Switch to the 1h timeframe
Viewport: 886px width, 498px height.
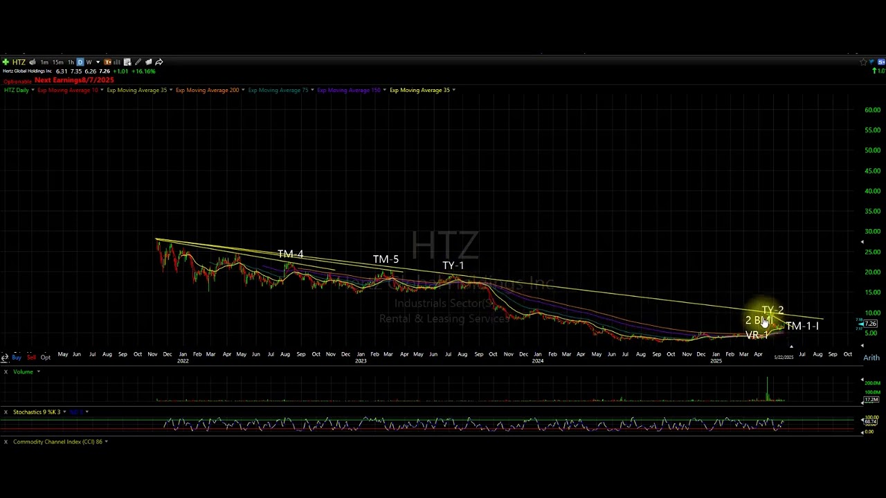pos(71,62)
